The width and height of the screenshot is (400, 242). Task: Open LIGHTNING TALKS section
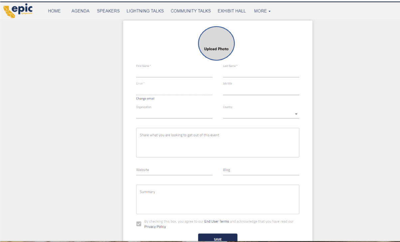point(145,11)
